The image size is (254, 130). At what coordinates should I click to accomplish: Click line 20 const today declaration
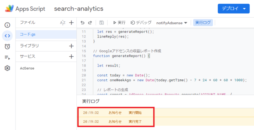[x=124, y=75]
